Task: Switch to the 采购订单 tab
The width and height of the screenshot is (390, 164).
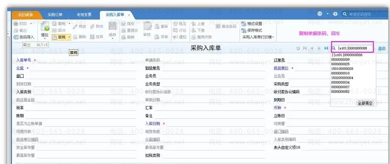Action: (55, 15)
